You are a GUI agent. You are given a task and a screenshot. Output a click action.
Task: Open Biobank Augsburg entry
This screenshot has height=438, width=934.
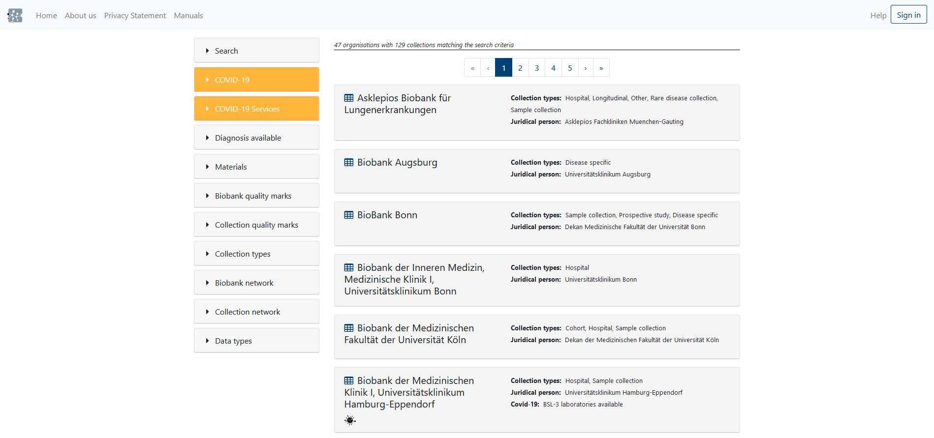pos(397,162)
